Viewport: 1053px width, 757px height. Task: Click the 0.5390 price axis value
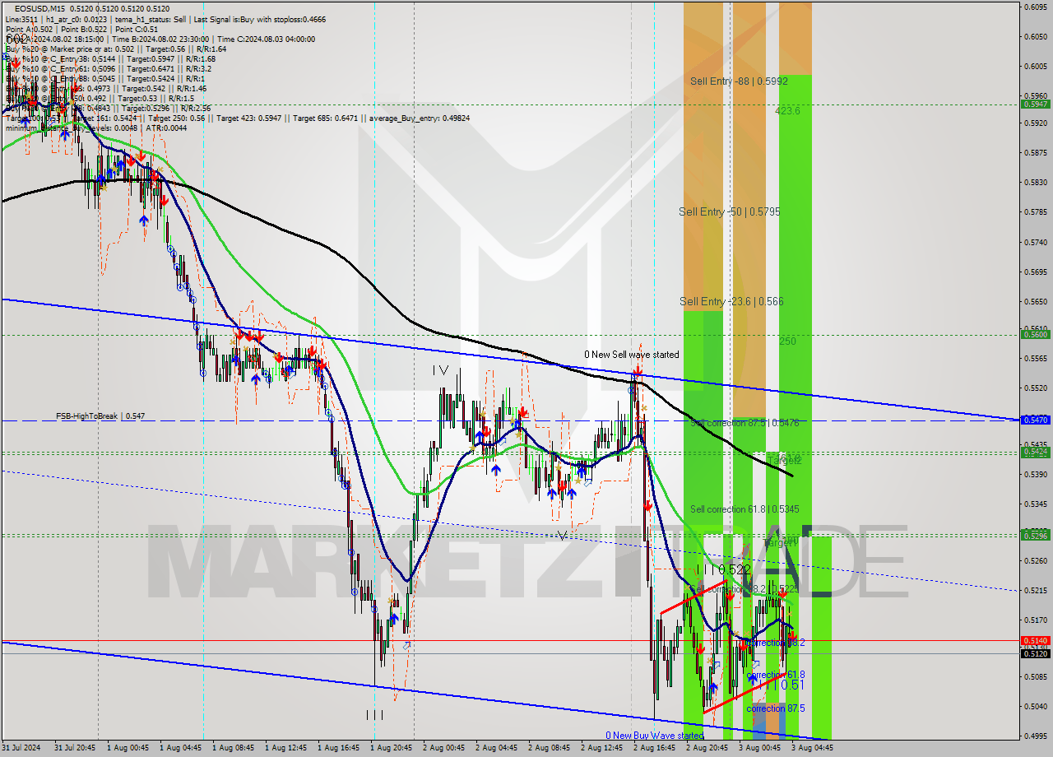pos(1035,474)
